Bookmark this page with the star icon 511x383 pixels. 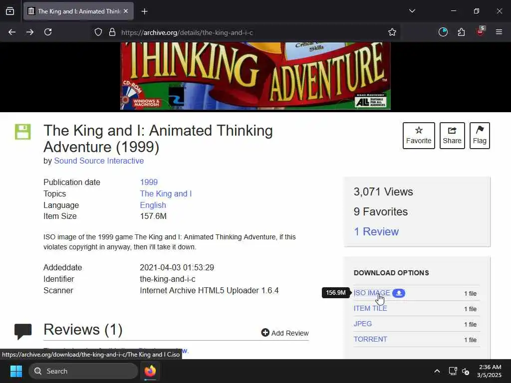[392, 32]
